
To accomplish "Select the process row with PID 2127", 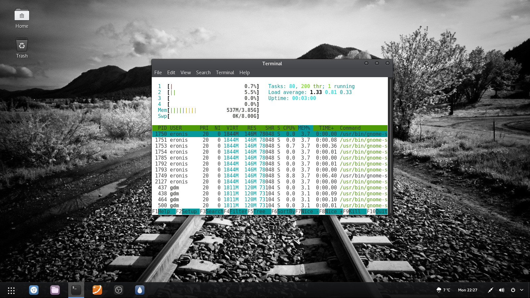I will pyautogui.click(x=270, y=182).
